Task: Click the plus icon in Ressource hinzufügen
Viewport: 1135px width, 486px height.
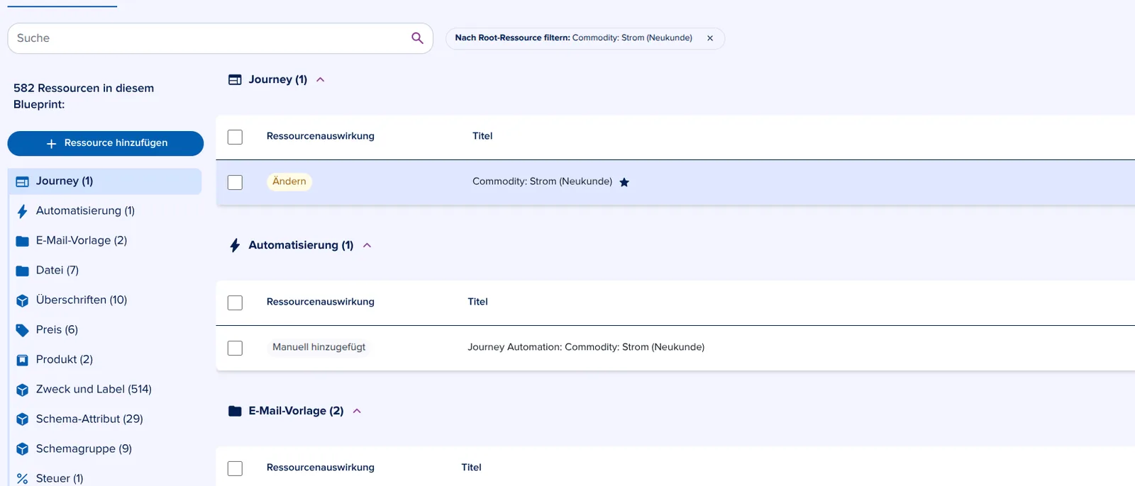Action: (x=51, y=143)
